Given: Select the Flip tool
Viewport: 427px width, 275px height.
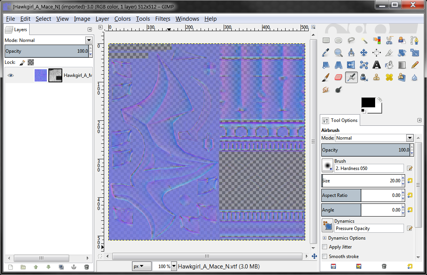Looking at the screenshot, I should point(351,65).
